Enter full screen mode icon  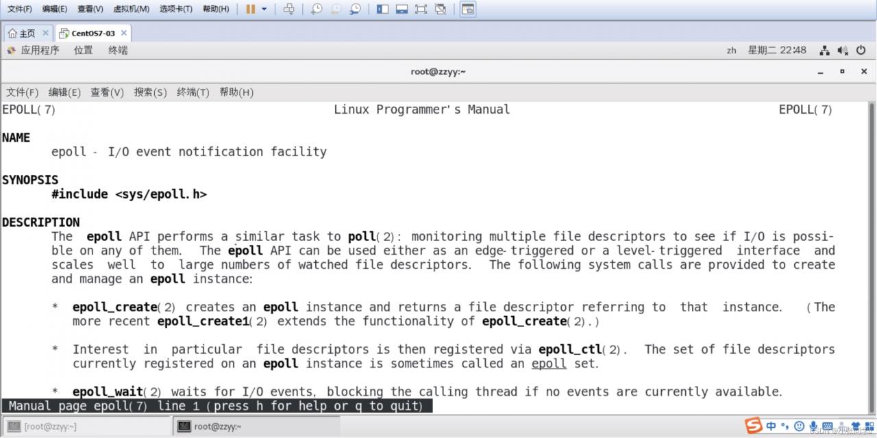[421, 9]
